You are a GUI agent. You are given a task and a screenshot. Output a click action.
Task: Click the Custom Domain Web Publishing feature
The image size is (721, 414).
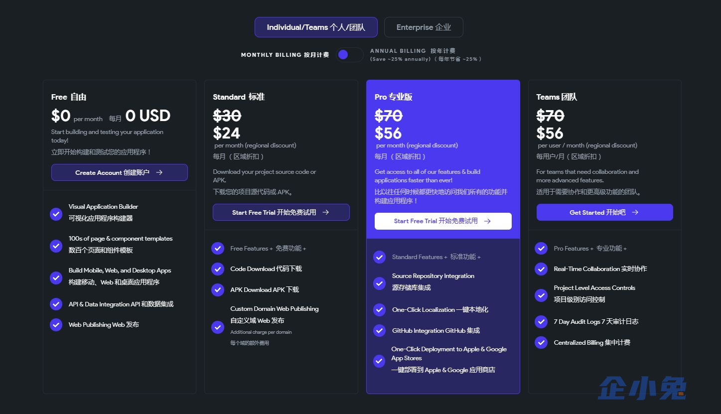coord(275,309)
